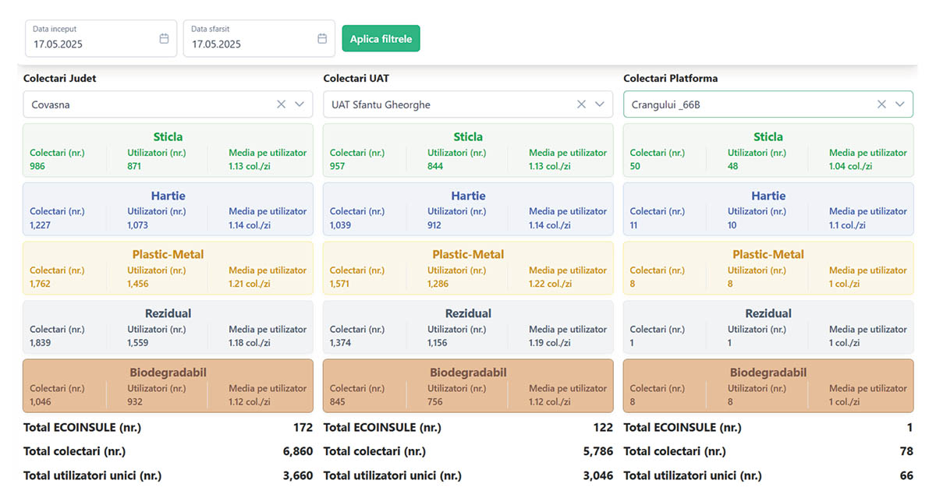Viewport: 936px width, 498px height.
Task: Clear the UAT Sfantu Gheorghe selection
Action: click(x=581, y=104)
